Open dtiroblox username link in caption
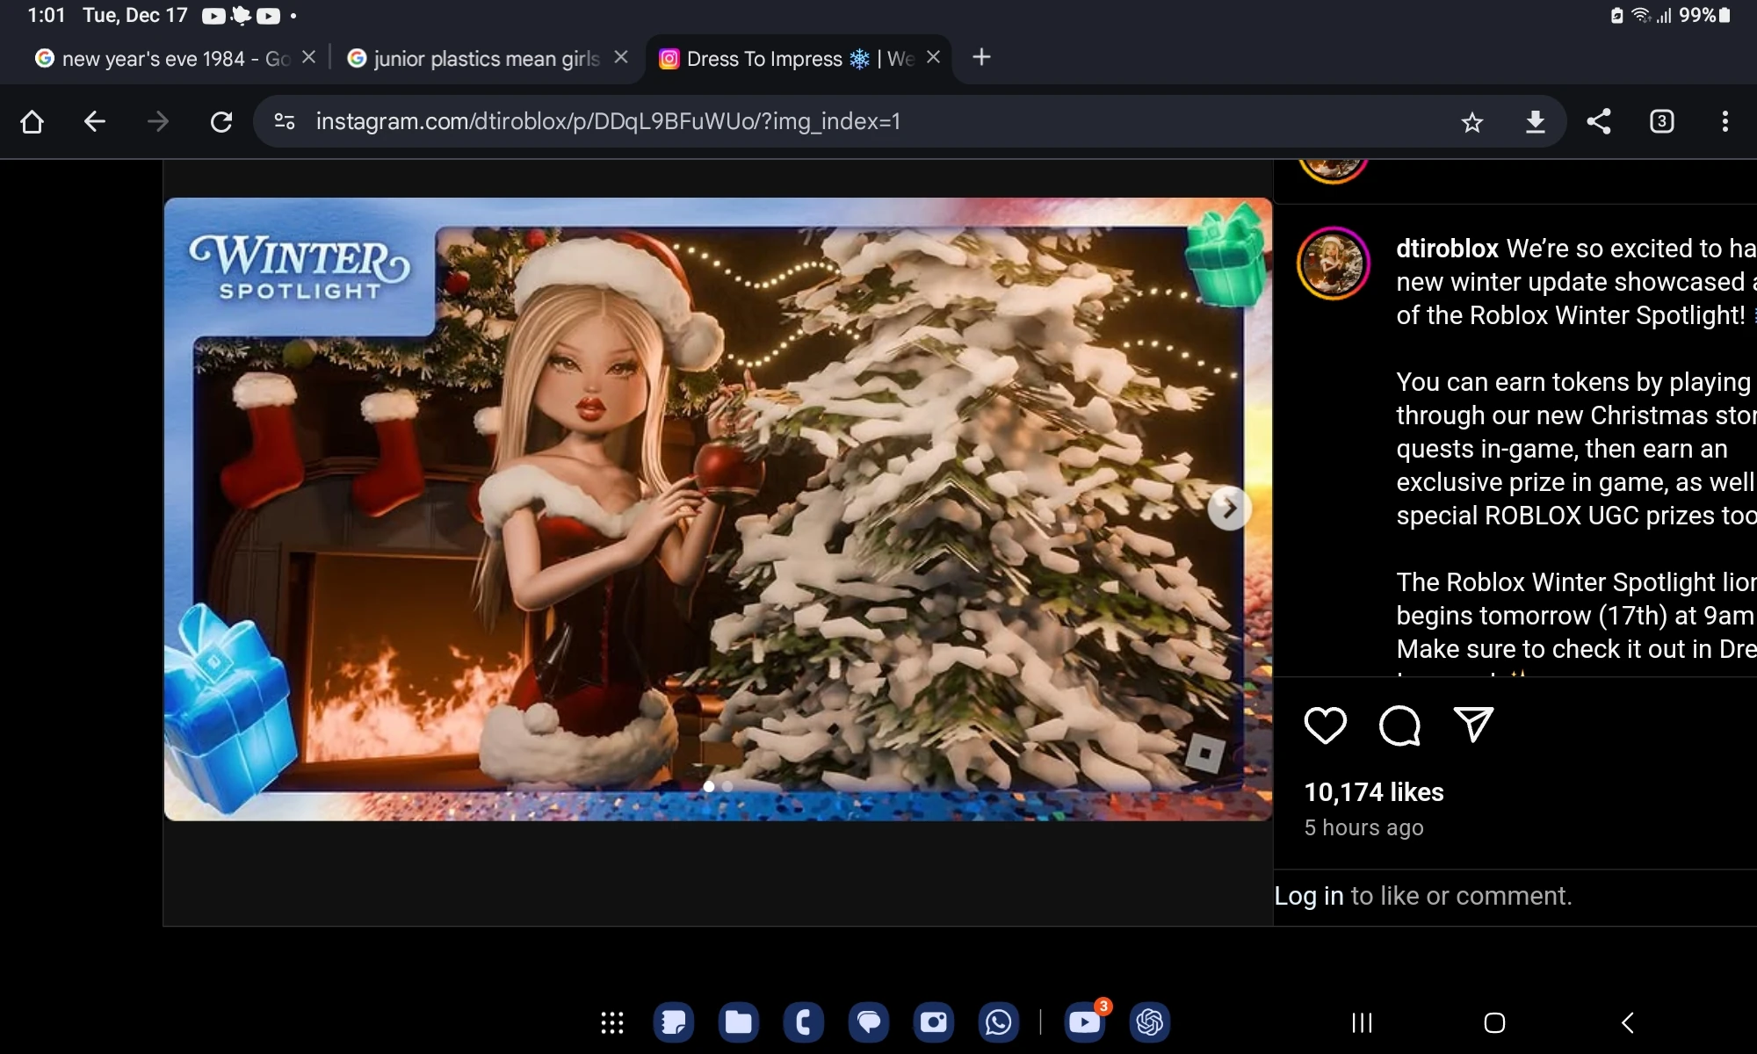This screenshot has height=1054, width=1757. (x=1447, y=249)
